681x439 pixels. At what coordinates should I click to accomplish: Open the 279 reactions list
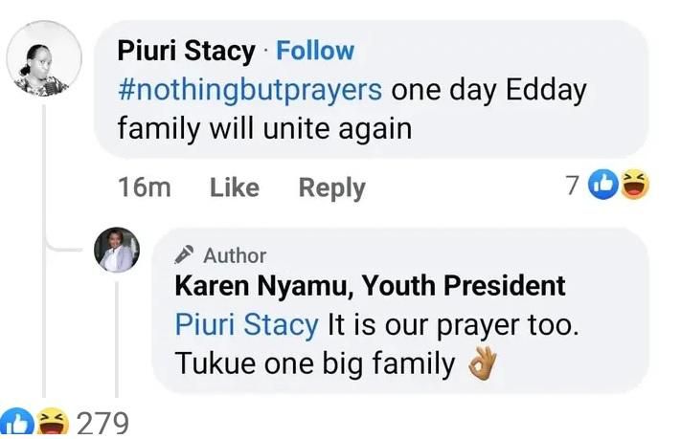(x=101, y=423)
